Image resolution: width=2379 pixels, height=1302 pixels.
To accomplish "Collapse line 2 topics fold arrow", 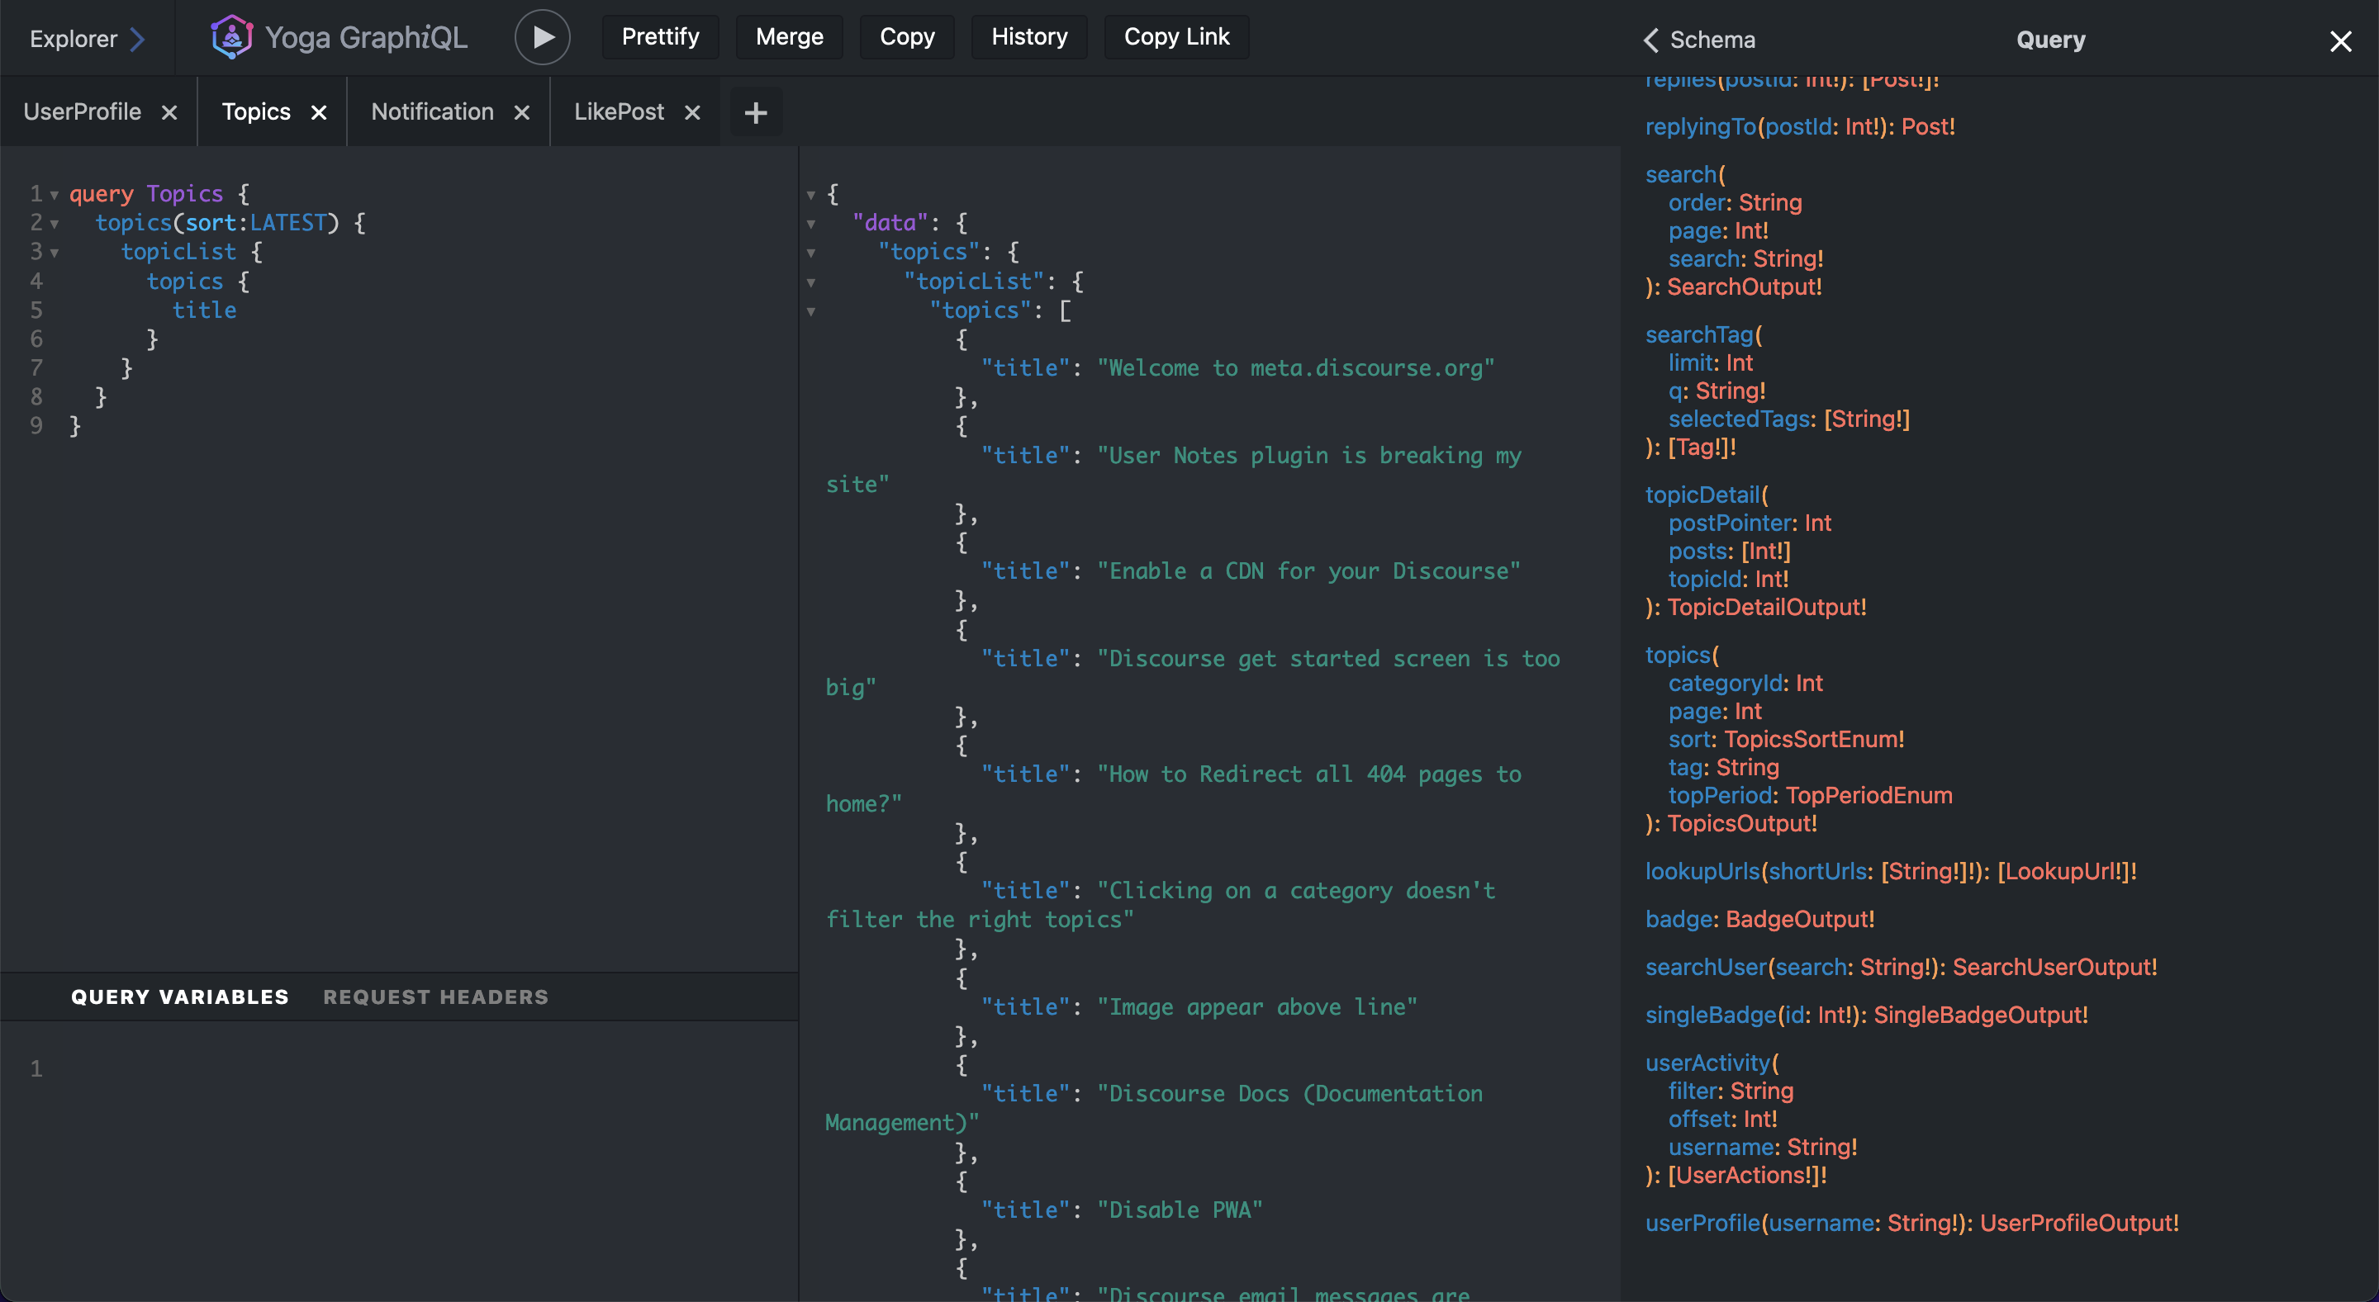I will point(55,225).
